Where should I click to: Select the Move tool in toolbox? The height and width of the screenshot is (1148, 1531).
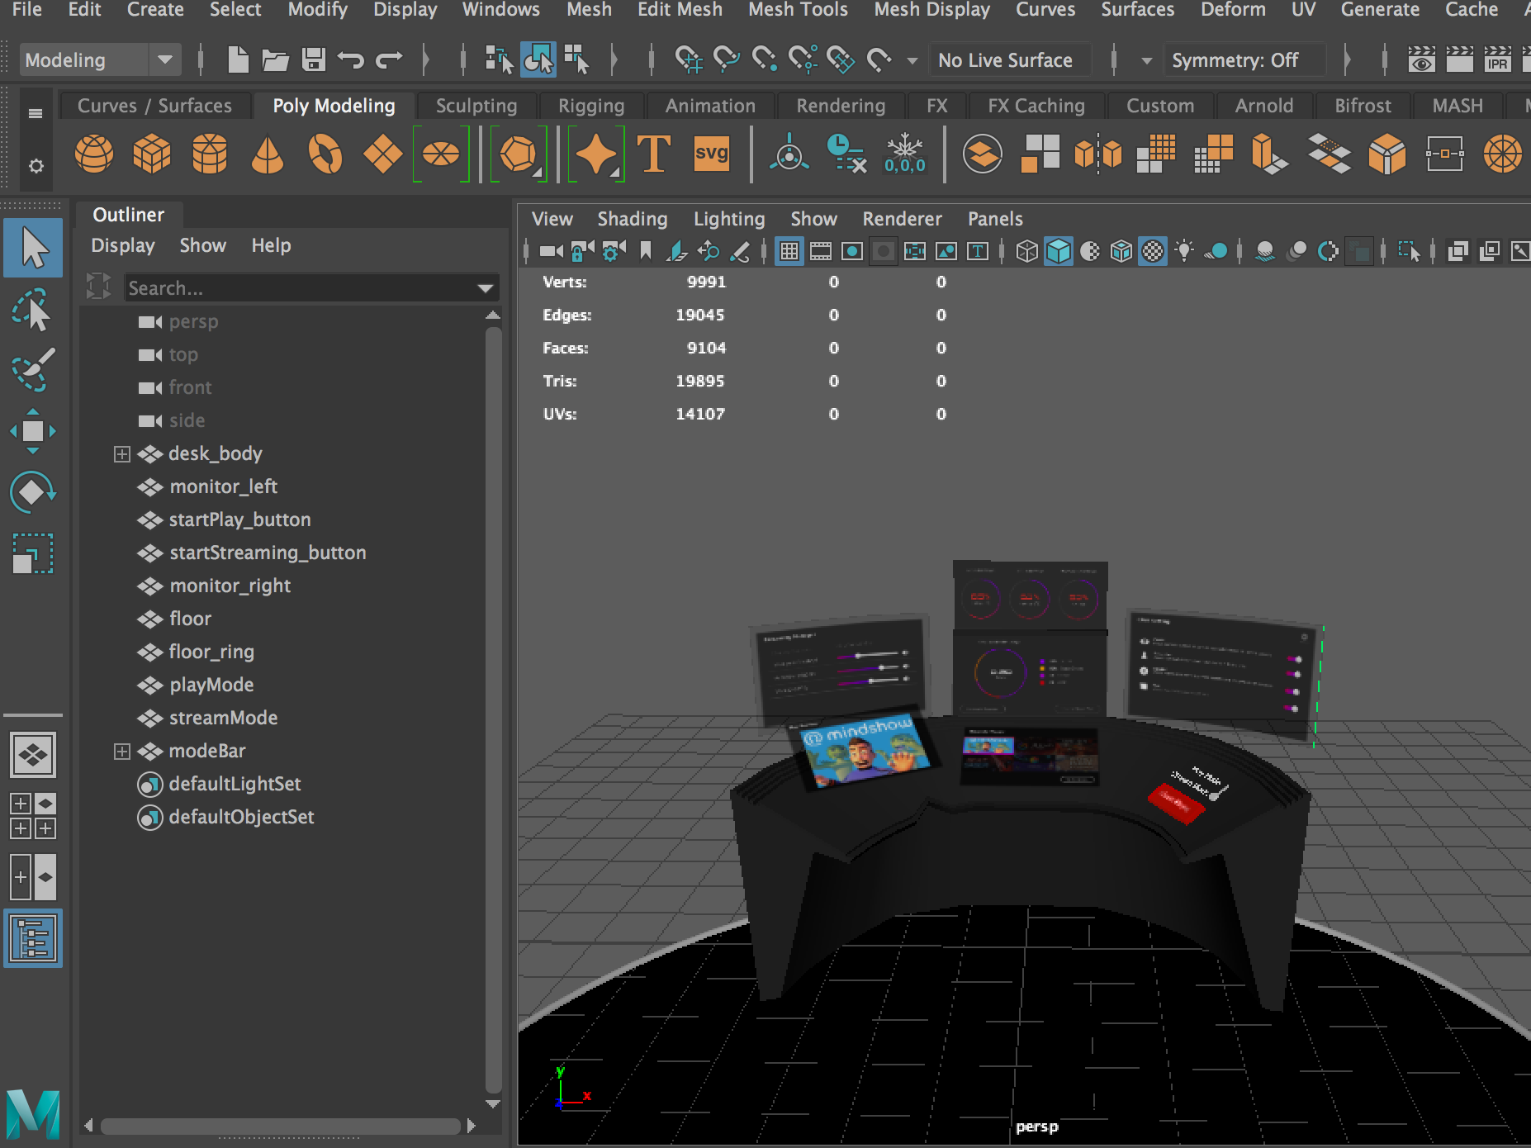(33, 431)
